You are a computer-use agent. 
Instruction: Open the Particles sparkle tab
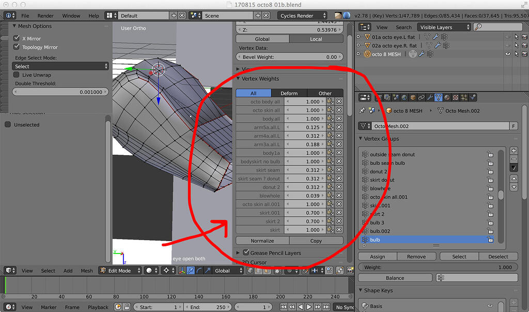click(x=464, y=98)
